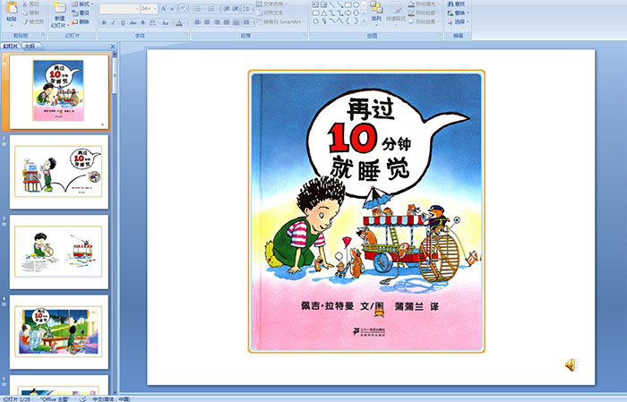Click the Reset (重设) slide button

(81, 13)
